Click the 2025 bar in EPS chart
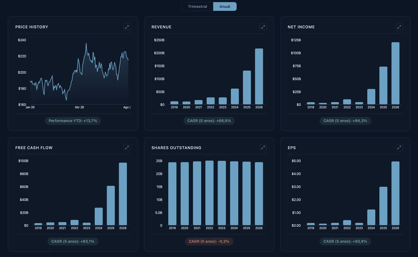Image resolution: width=418 pixels, height=257 pixels. pos(383,206)
